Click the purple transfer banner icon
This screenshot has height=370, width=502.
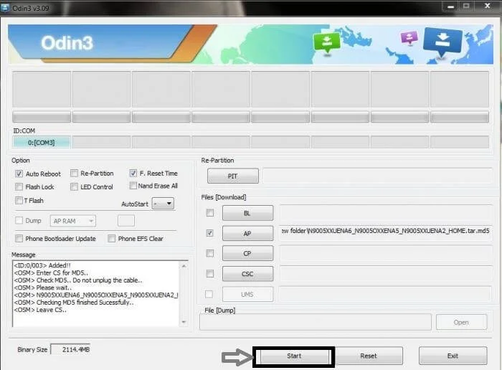[409, 37]
